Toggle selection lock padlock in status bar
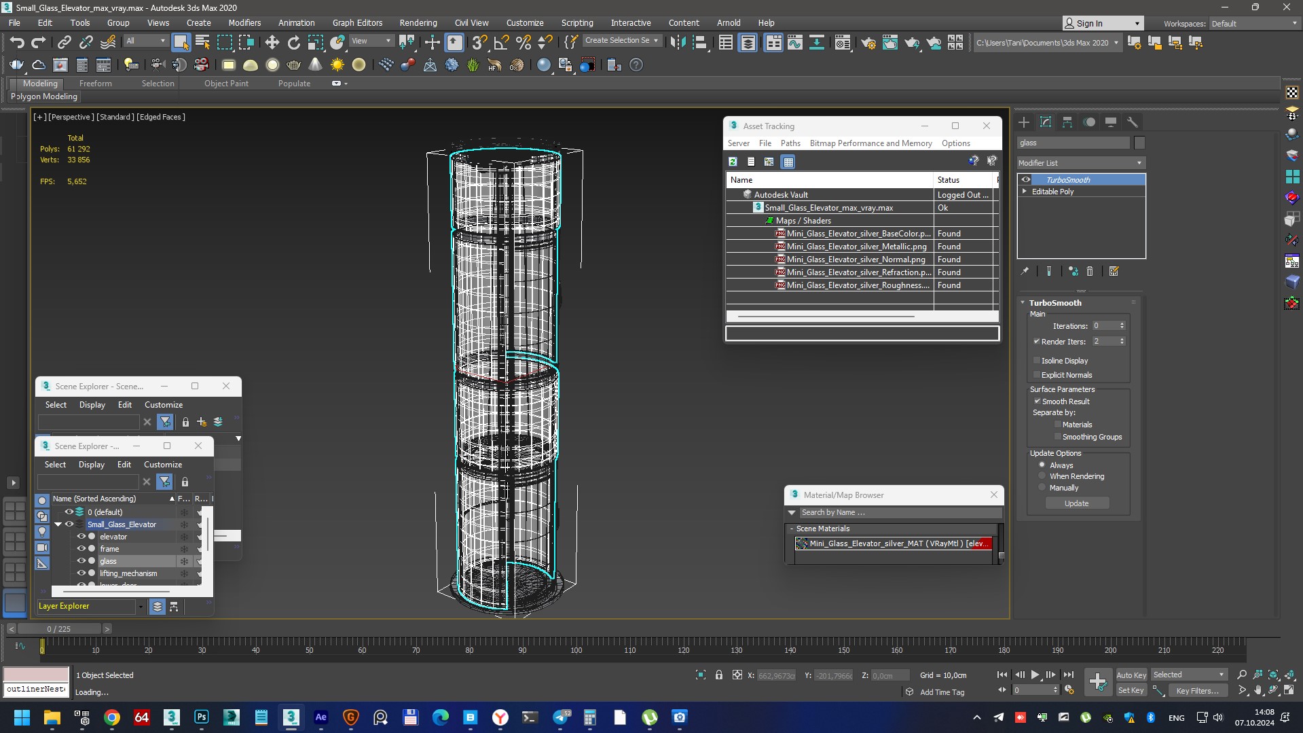This screenshot has height=733, width=1303. tap(719, 675)
